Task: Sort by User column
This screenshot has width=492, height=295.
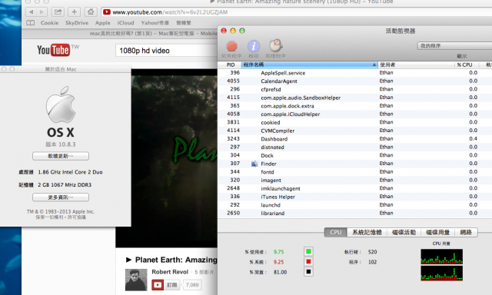Action: pyautogui.click(x=416, y=65)
